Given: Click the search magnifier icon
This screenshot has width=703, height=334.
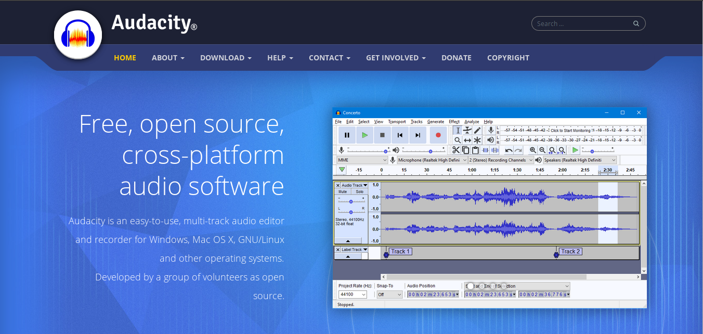Looking at the screenshot, I should [636, 23].
